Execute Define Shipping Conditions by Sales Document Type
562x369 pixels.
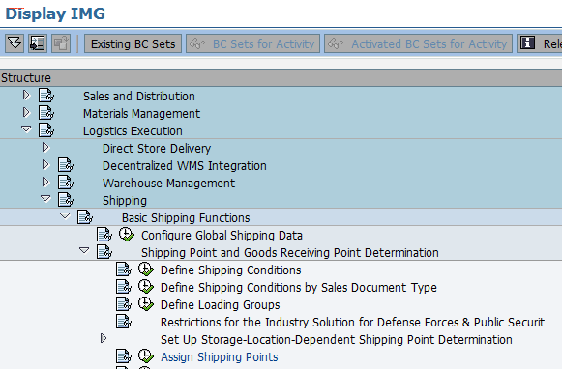coord(146,287)
